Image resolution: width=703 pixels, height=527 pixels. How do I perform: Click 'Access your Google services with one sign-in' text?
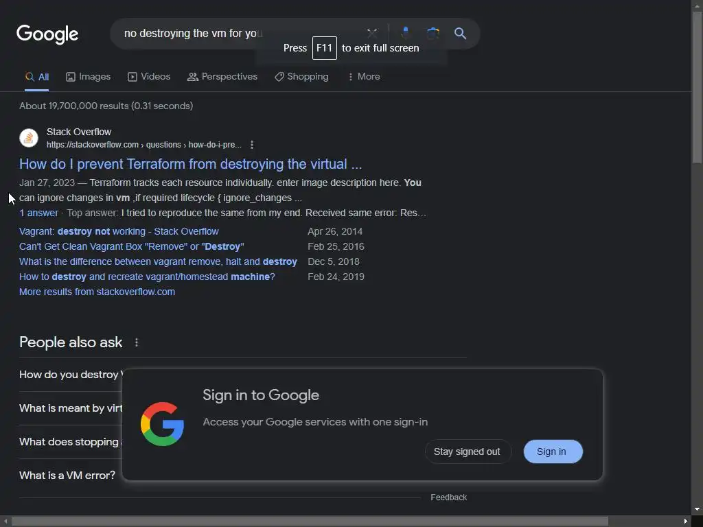(x=315, y=422)
